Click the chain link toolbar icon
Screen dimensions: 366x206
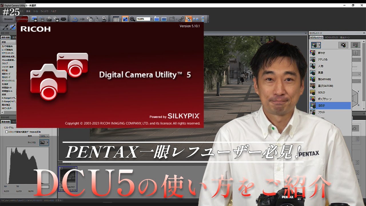pos(181,19)
